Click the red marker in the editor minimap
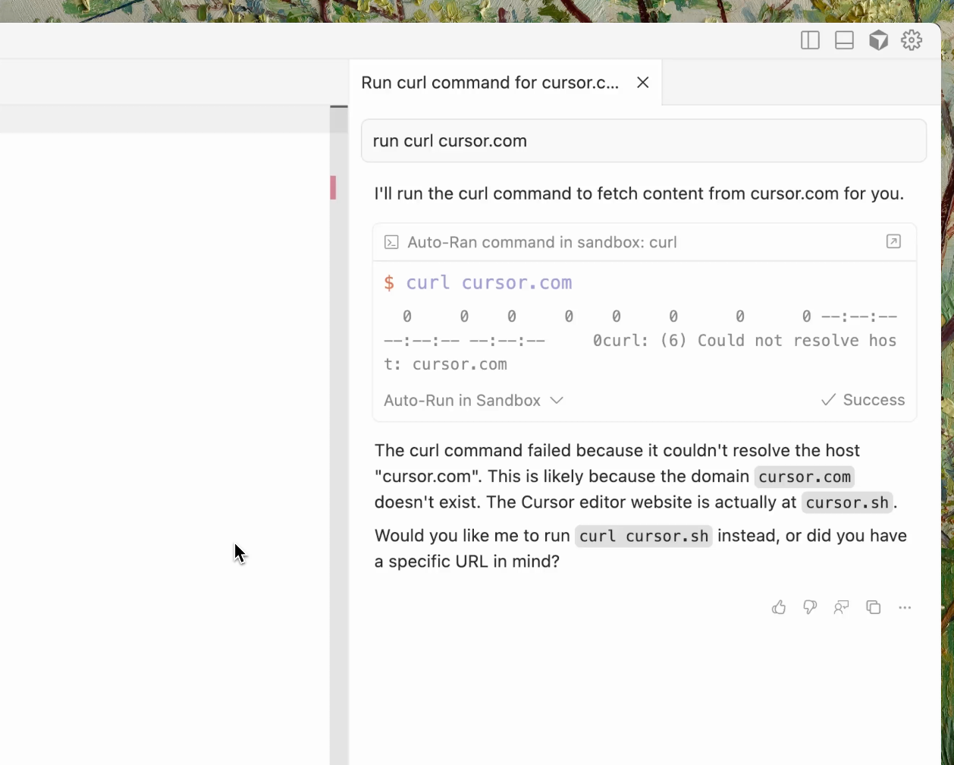954x765 pixels. pyautogui.click(x=333, y=187)
